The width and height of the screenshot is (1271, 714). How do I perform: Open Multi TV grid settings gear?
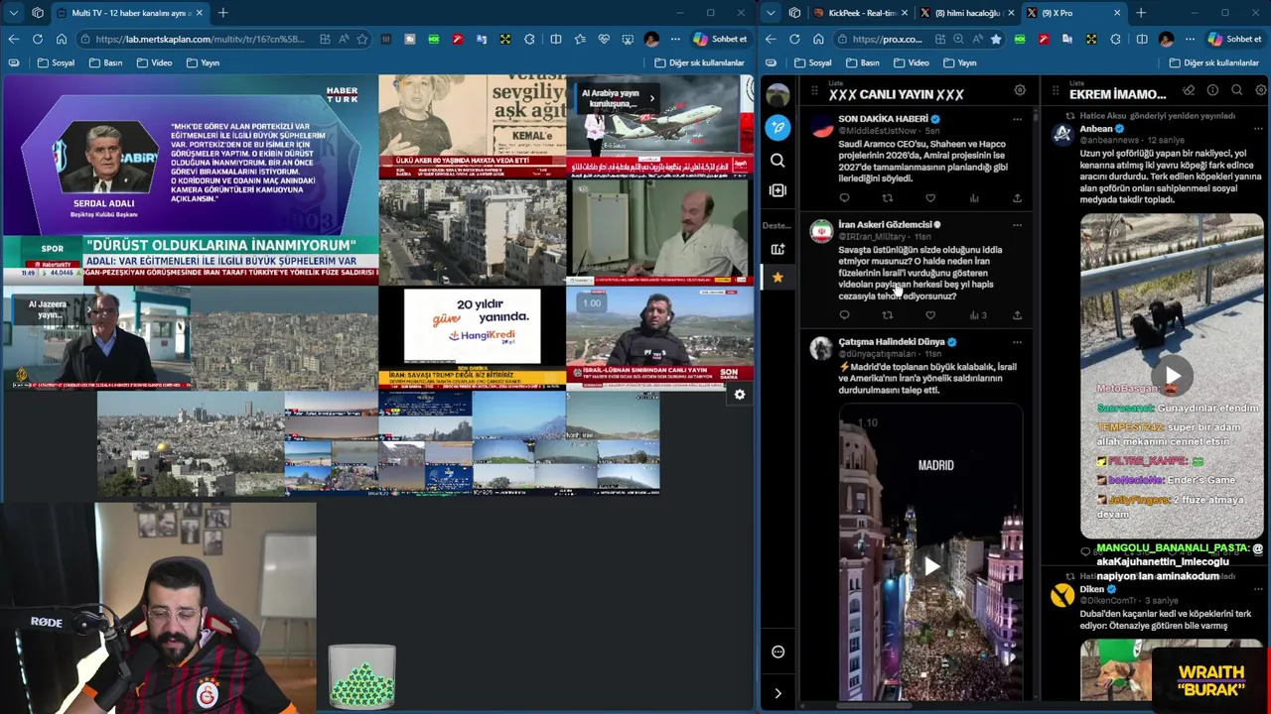(x=739, y=395)
